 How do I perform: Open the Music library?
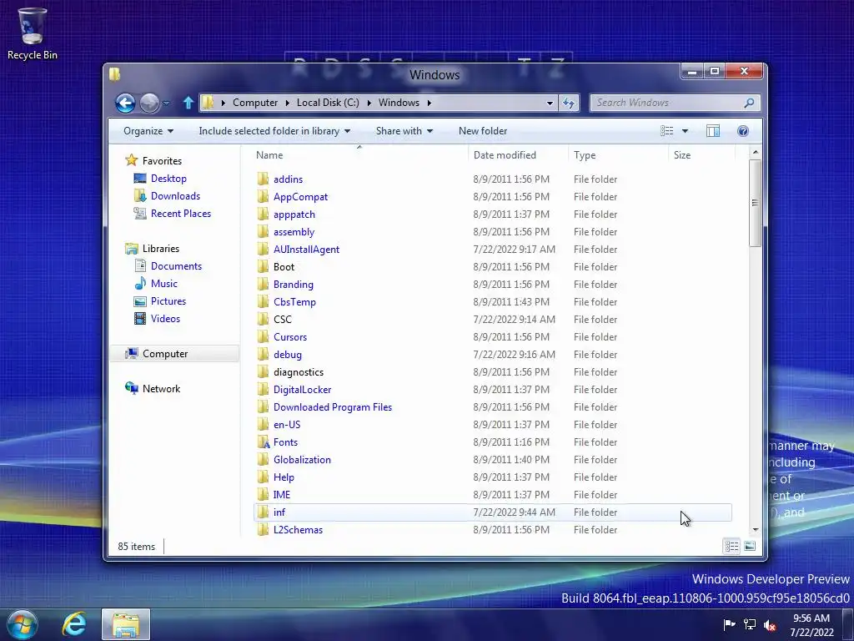[x=164, y=284]
